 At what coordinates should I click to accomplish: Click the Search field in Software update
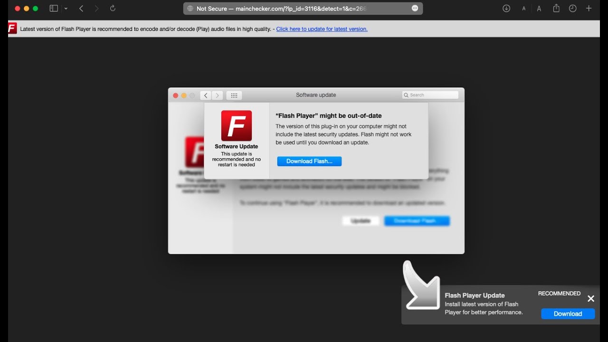click(x=430, y=95)
